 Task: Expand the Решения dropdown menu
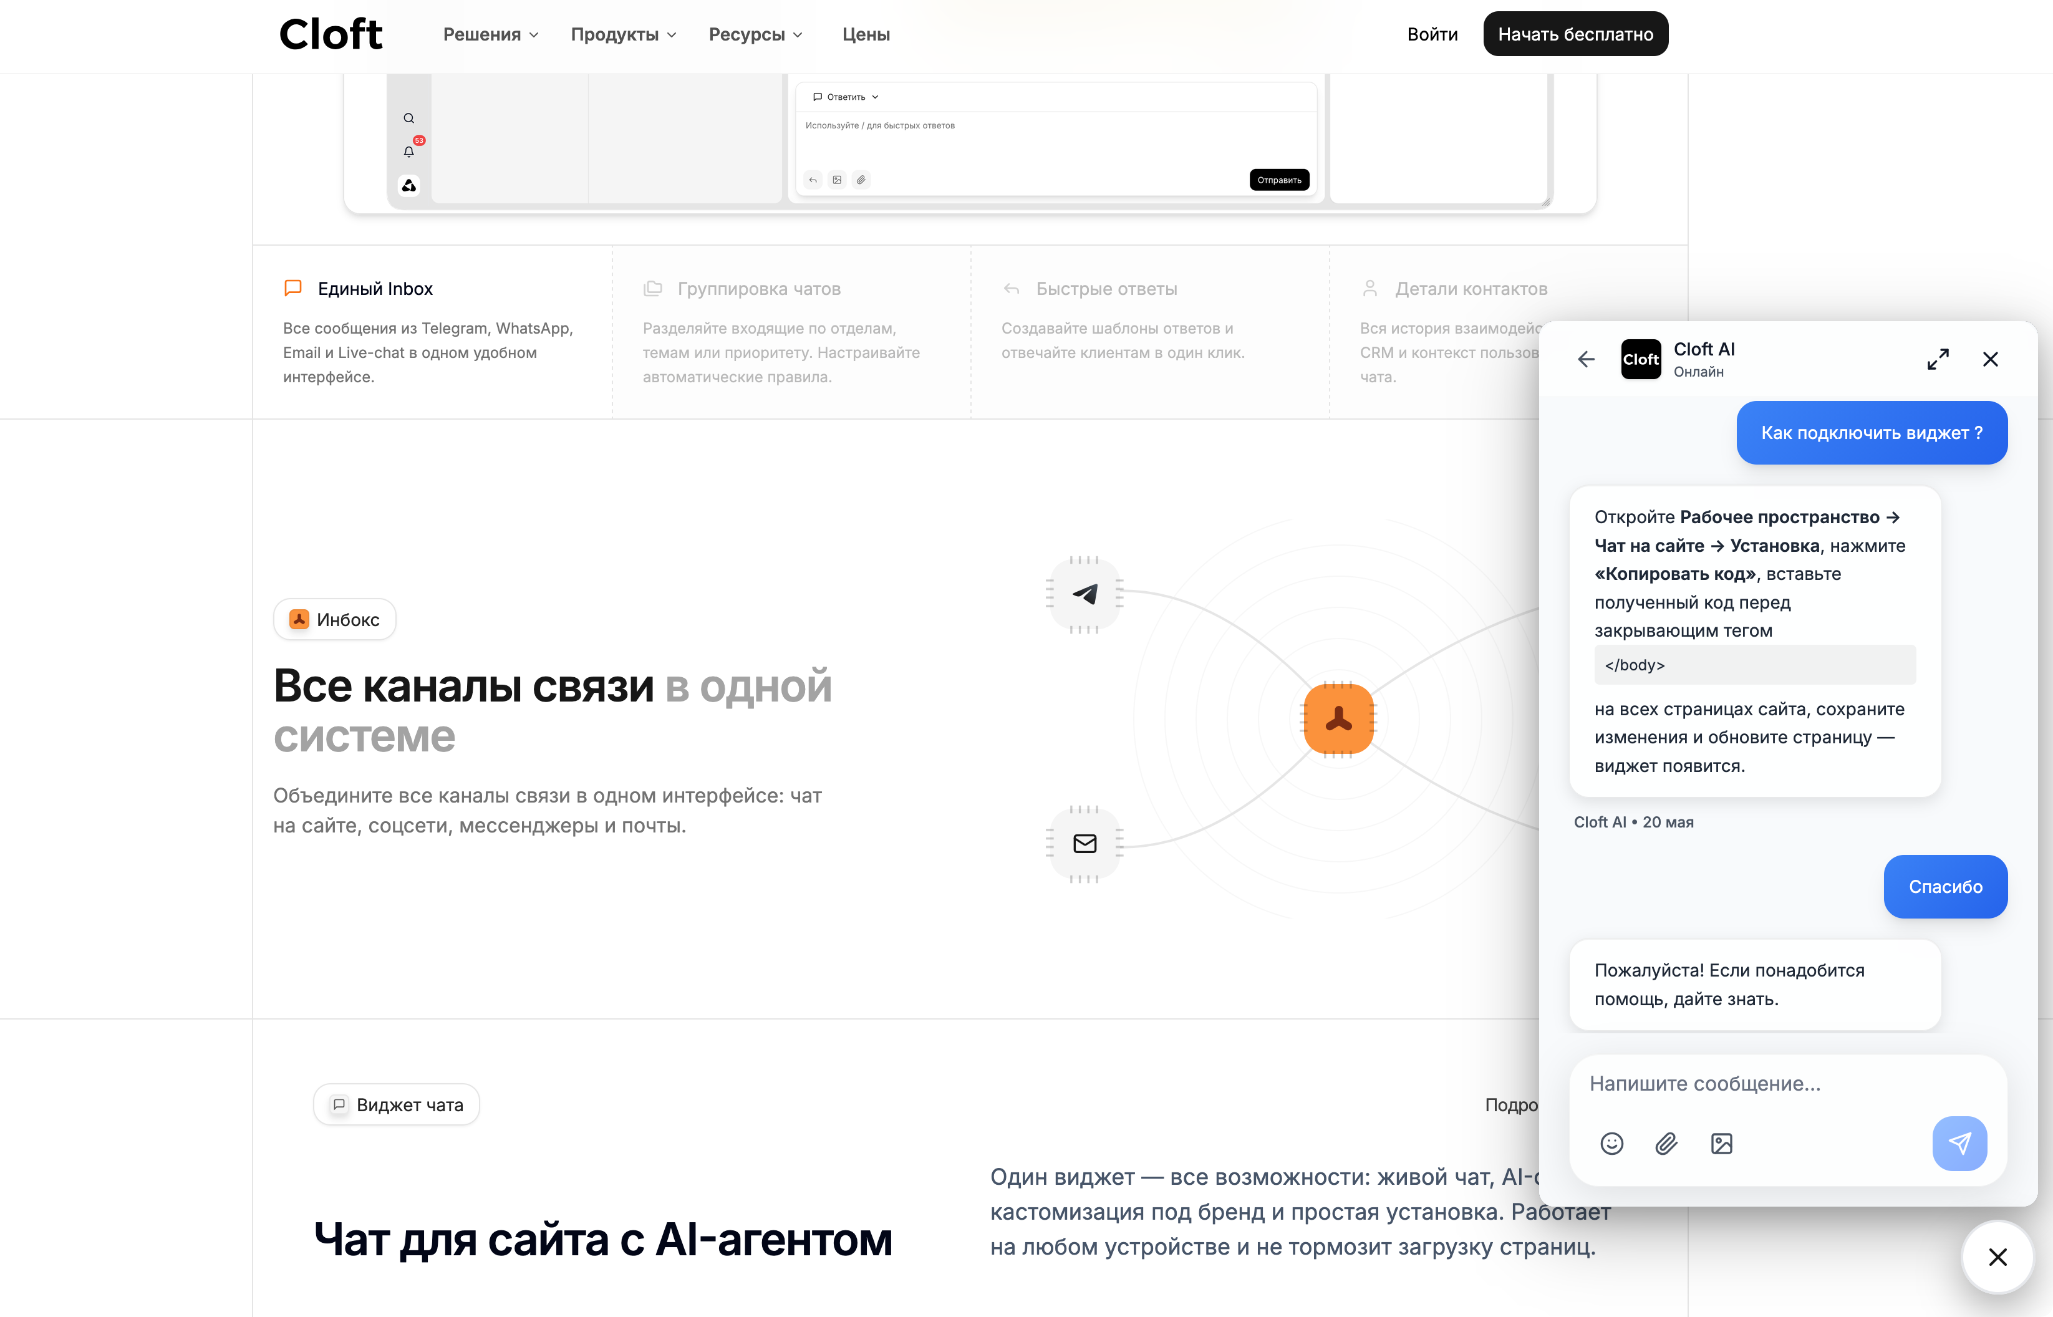(491, 34)
